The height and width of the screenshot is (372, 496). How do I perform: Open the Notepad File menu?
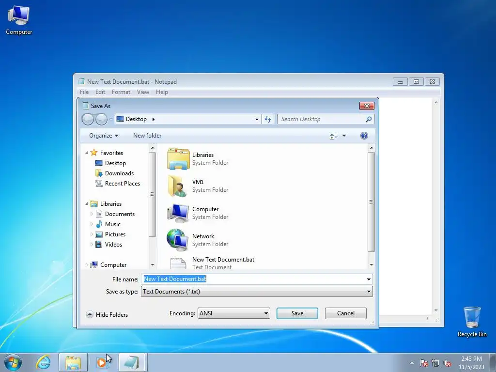(84, 92)
